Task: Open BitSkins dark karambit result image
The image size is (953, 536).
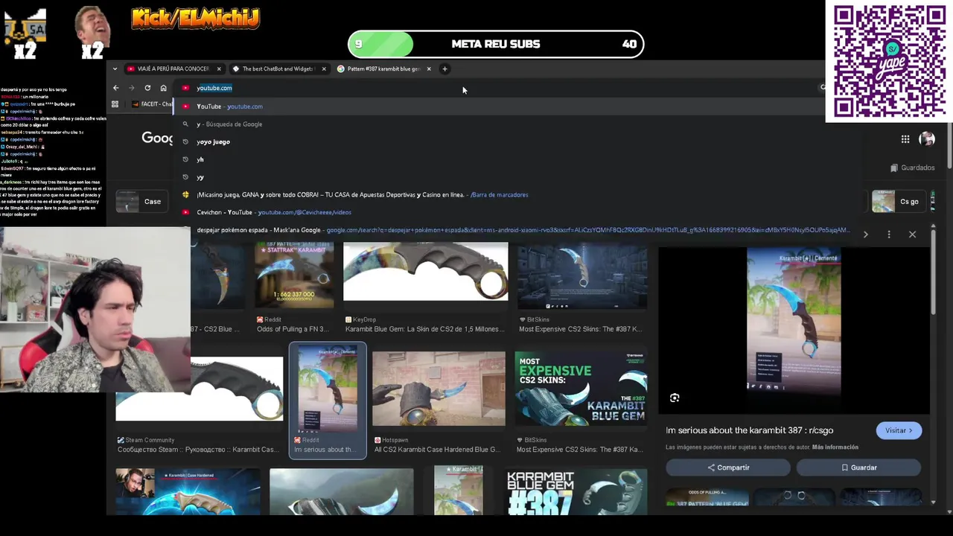Action: (x=582, y=275)
